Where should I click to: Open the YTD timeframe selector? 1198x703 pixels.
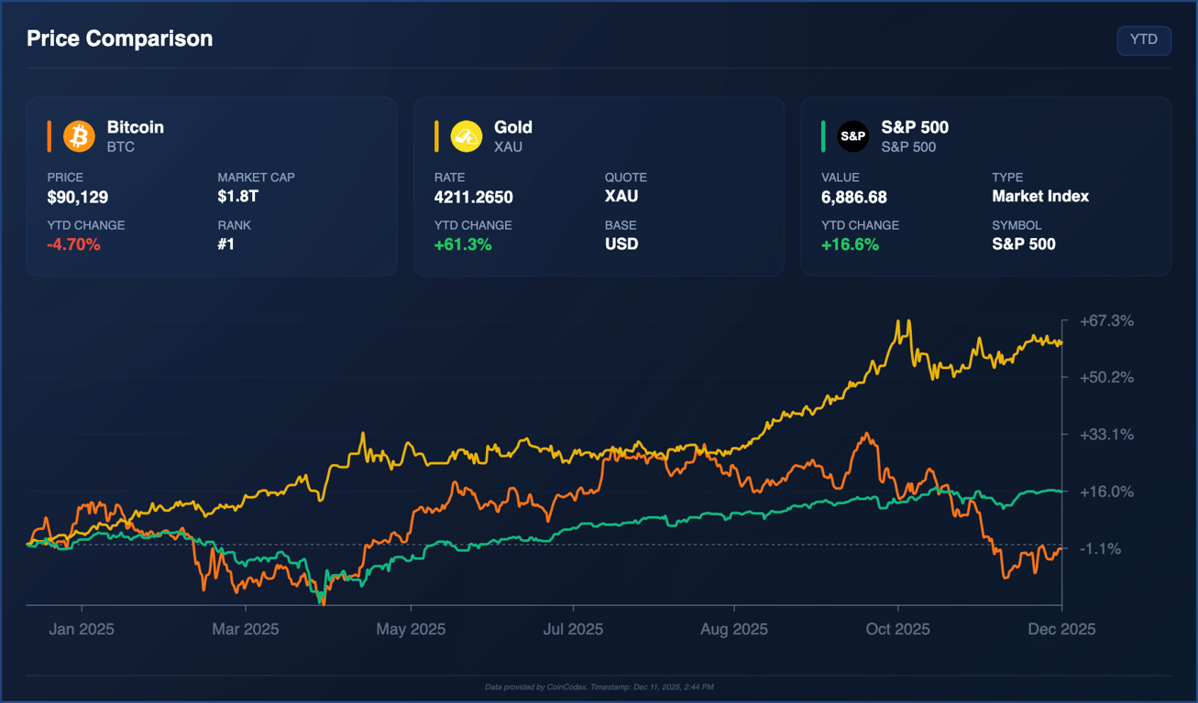click(1144, 40)
